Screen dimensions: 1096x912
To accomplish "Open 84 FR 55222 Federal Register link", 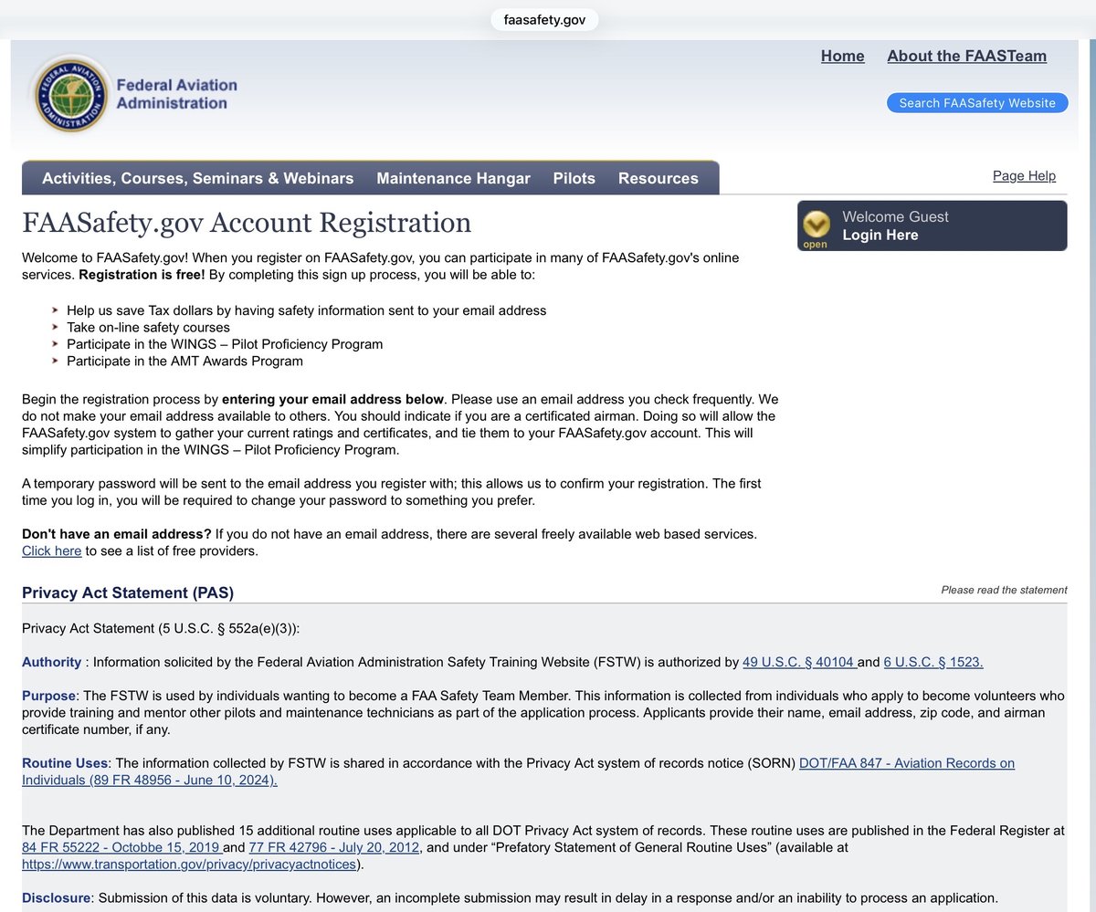I will click(x=122, y=847).
